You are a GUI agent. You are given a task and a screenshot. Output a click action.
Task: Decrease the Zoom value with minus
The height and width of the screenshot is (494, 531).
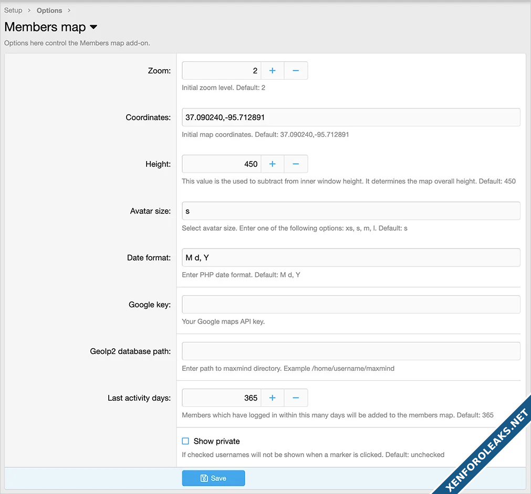point(296,71)
